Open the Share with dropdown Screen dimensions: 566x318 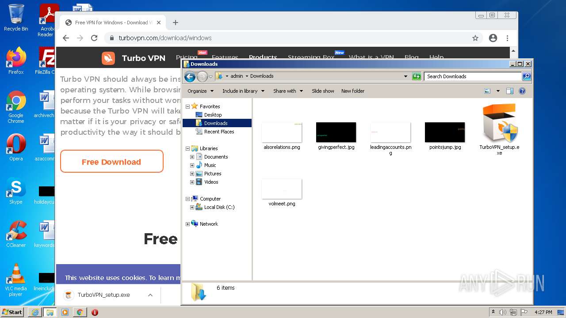point(288,91)
